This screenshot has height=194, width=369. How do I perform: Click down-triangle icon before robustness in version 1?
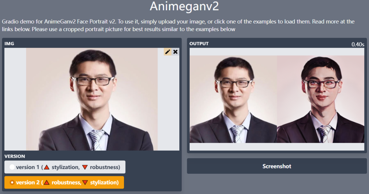point(85,167)
